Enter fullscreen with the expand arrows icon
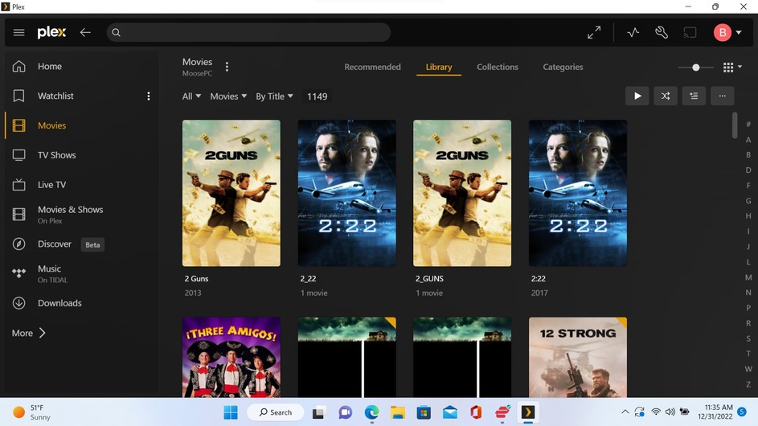The height and width of the screenshot is (426, 758). (594, 32)
